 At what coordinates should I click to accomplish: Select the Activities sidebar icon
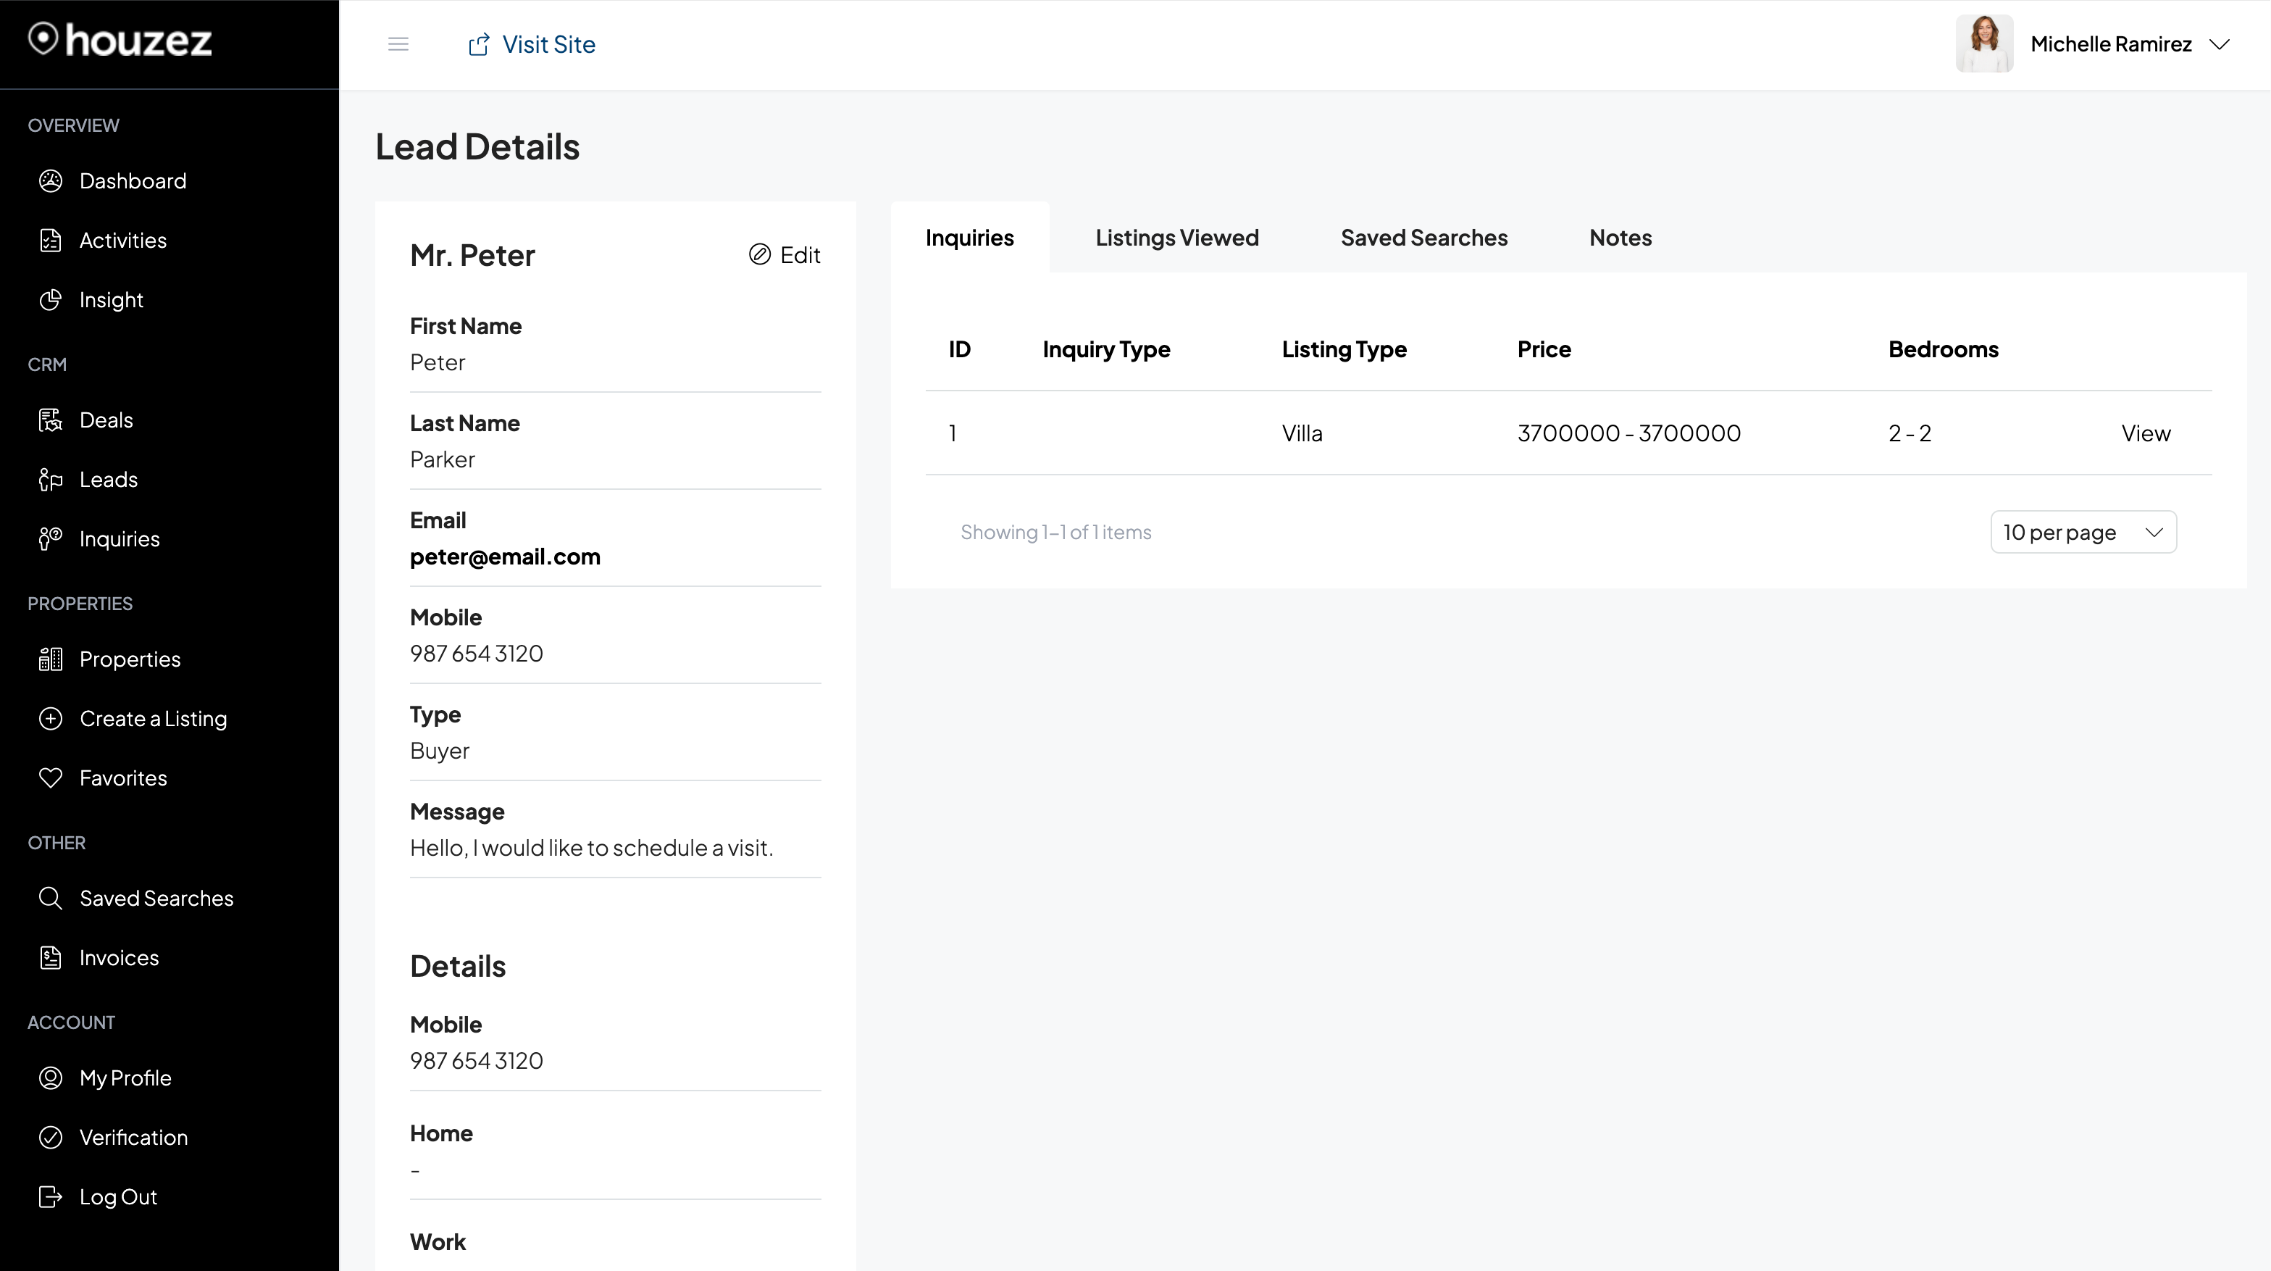pos(50,239)
